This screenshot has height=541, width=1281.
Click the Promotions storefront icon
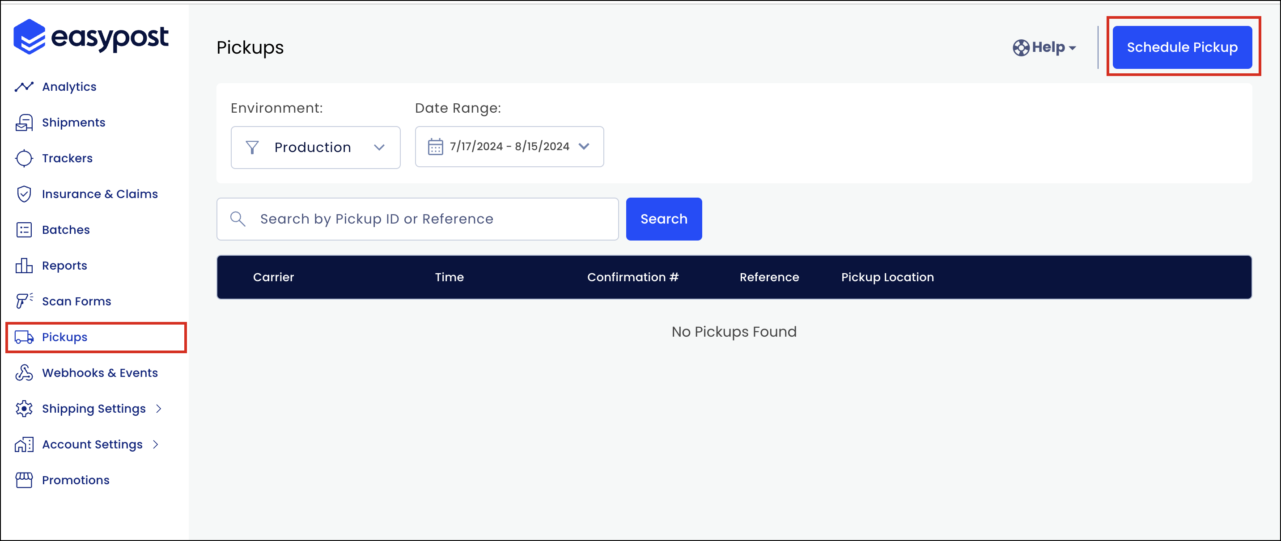click(24, 480)
